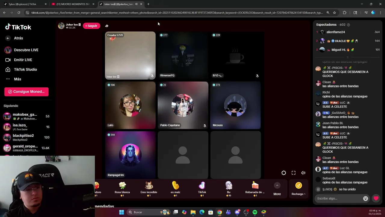Open Windows Start menu
Image resolution: width=385 pixels, height=217 pixels.
122,212
